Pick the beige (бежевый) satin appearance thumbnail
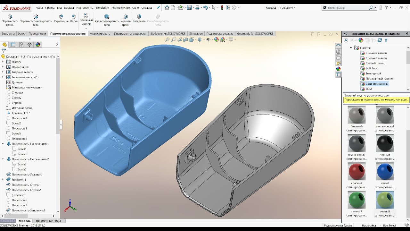Viewport: 410px width, 231px height. [357, 115]
